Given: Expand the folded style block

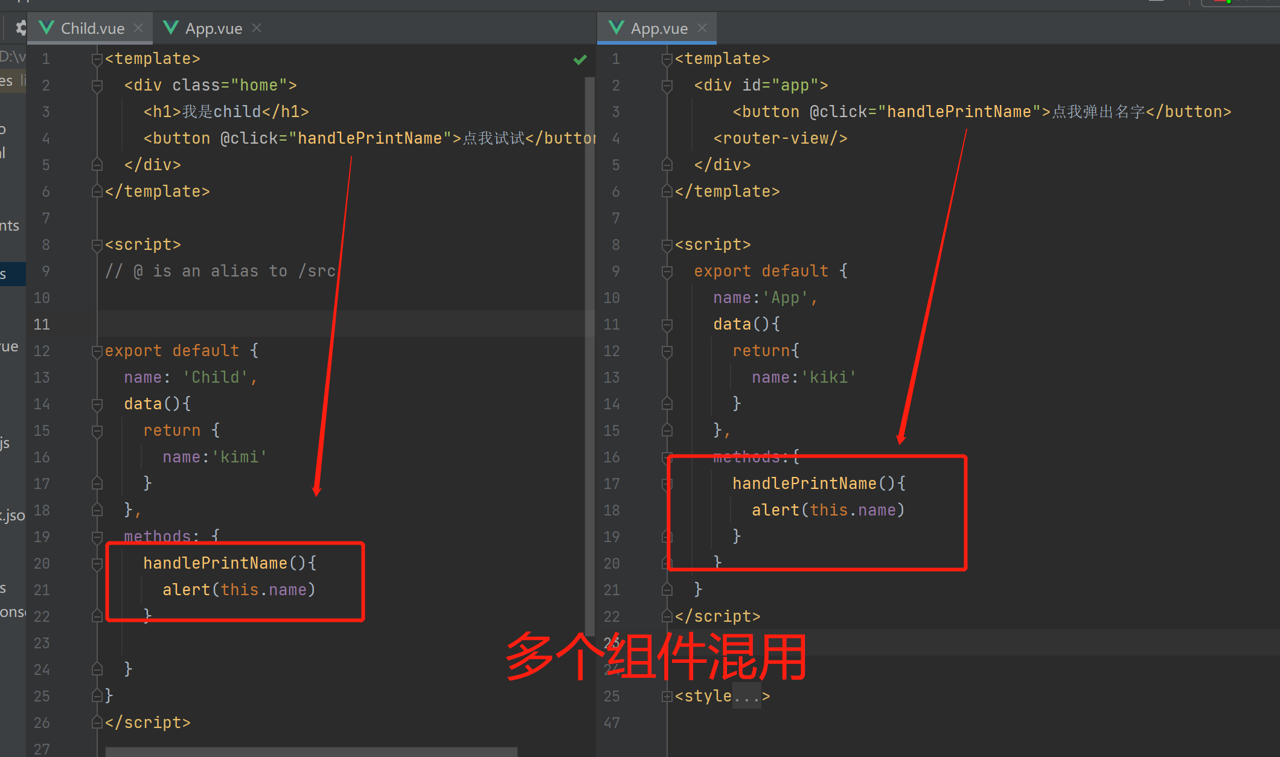Looking at the screenshot, I should click(667, 696).
